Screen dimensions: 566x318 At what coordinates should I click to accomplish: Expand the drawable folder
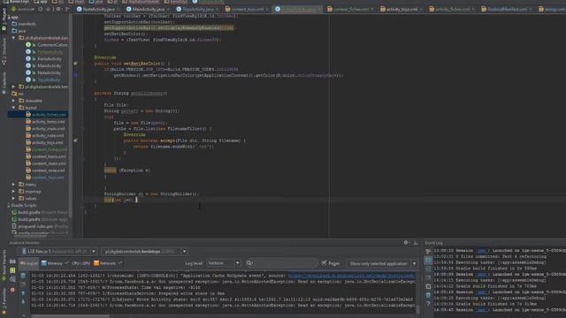pyautogui.click(x=14, y=101)
